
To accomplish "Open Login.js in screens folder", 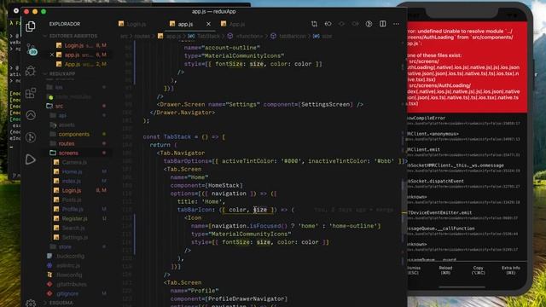I will tap(72, 190).
